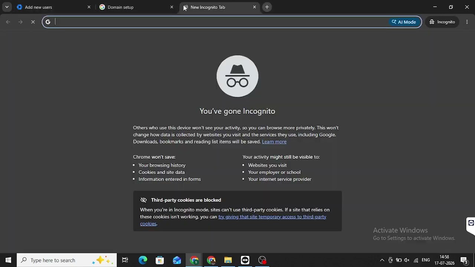Viewport: 475px width, 267px height.
Task: Open the tab search dropdown arrow
Action: coord(7,7)
